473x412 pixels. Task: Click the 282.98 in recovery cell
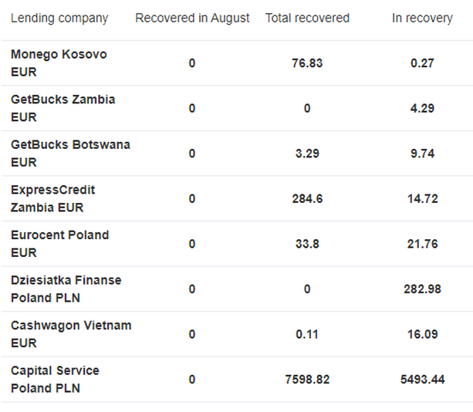422,289
